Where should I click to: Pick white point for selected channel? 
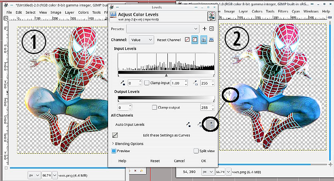point(195,83)
